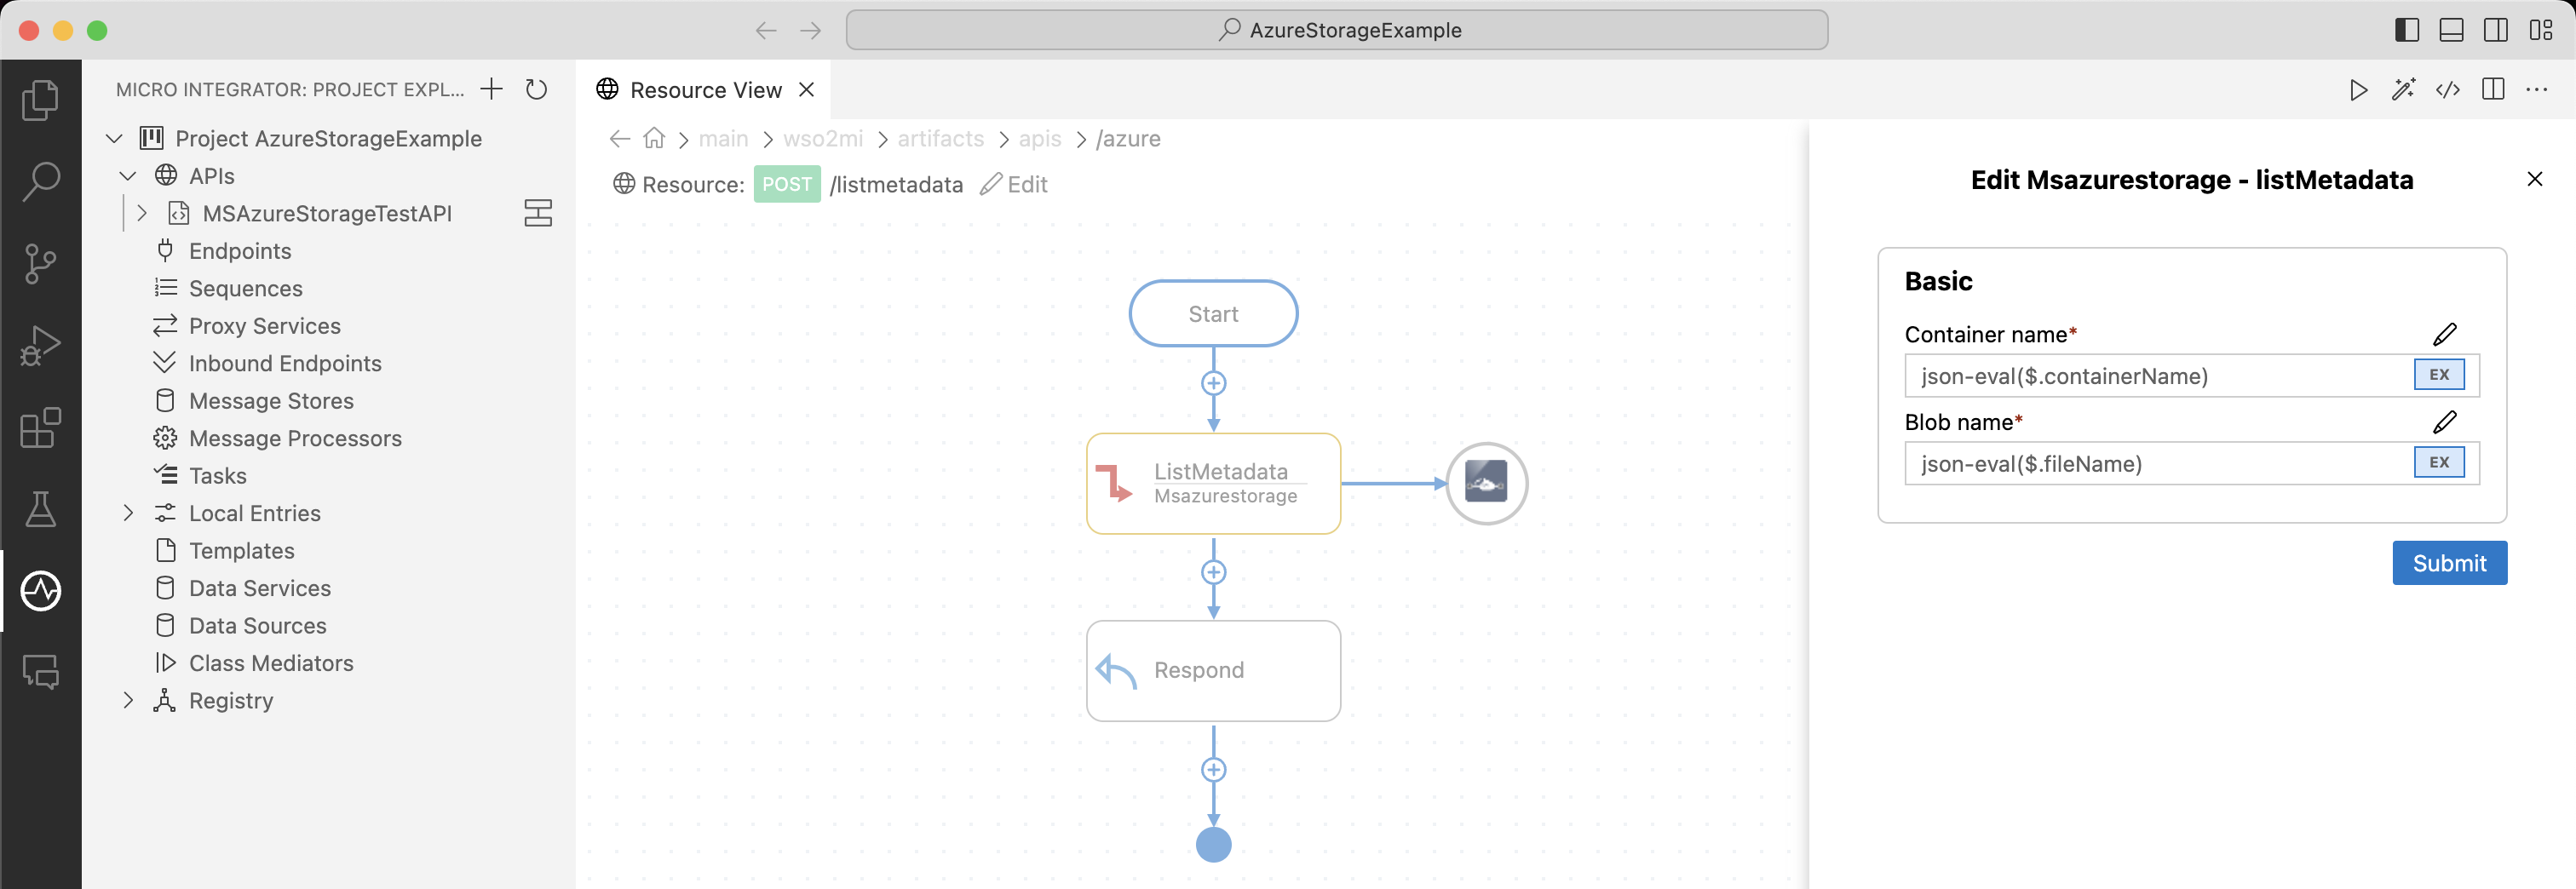Navigate forward in editor history
The width and height of the screenshot is (2576, 889).
(811, 30)
